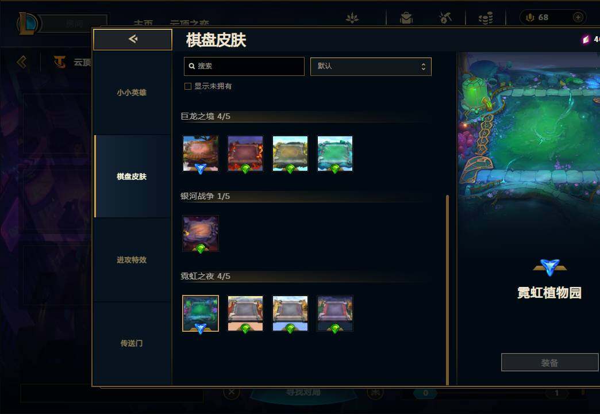The width and height of the screenshot is (600, 414).
Task: Switch to the 进攻特效 tab
Action: [x=132, y=260]
